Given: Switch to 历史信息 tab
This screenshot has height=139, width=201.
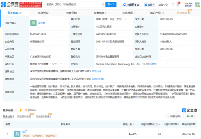Looking at the screenshot, I should pyautogui.click(x=183, y=13).
